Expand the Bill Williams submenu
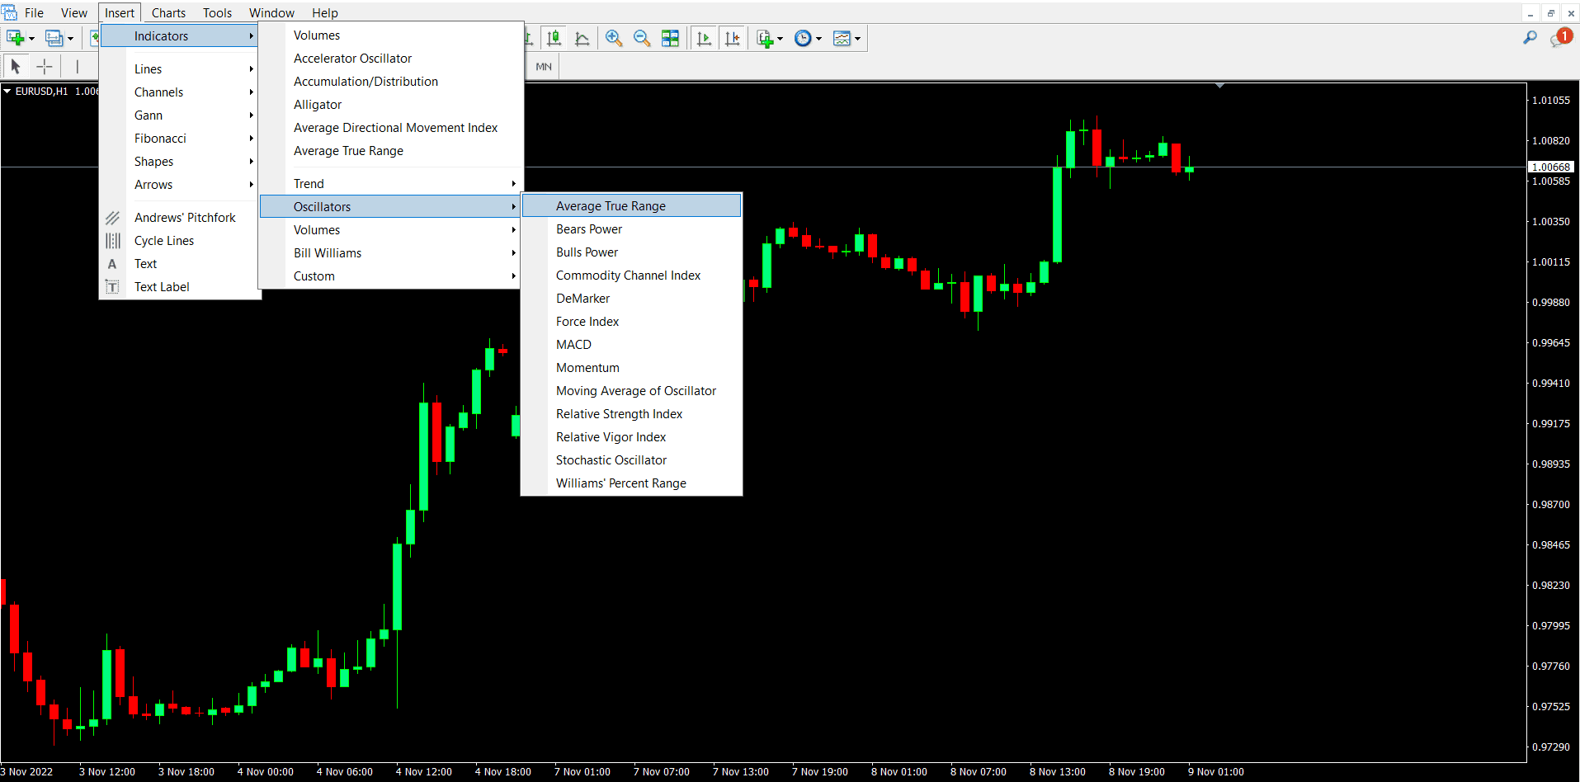 point(391,252)
